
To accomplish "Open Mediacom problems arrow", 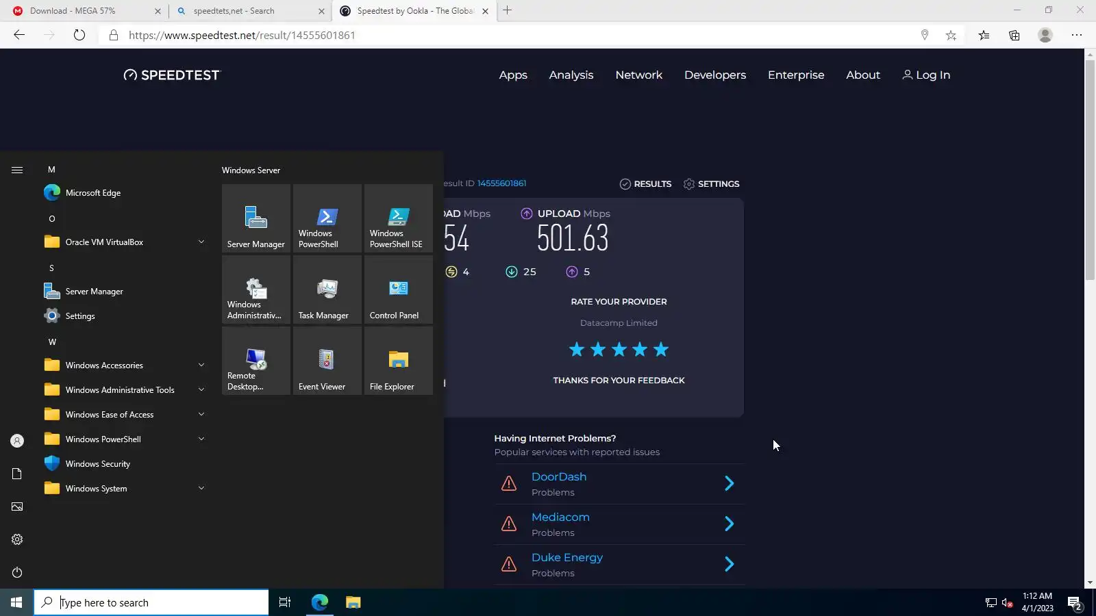I will point(729,524).
